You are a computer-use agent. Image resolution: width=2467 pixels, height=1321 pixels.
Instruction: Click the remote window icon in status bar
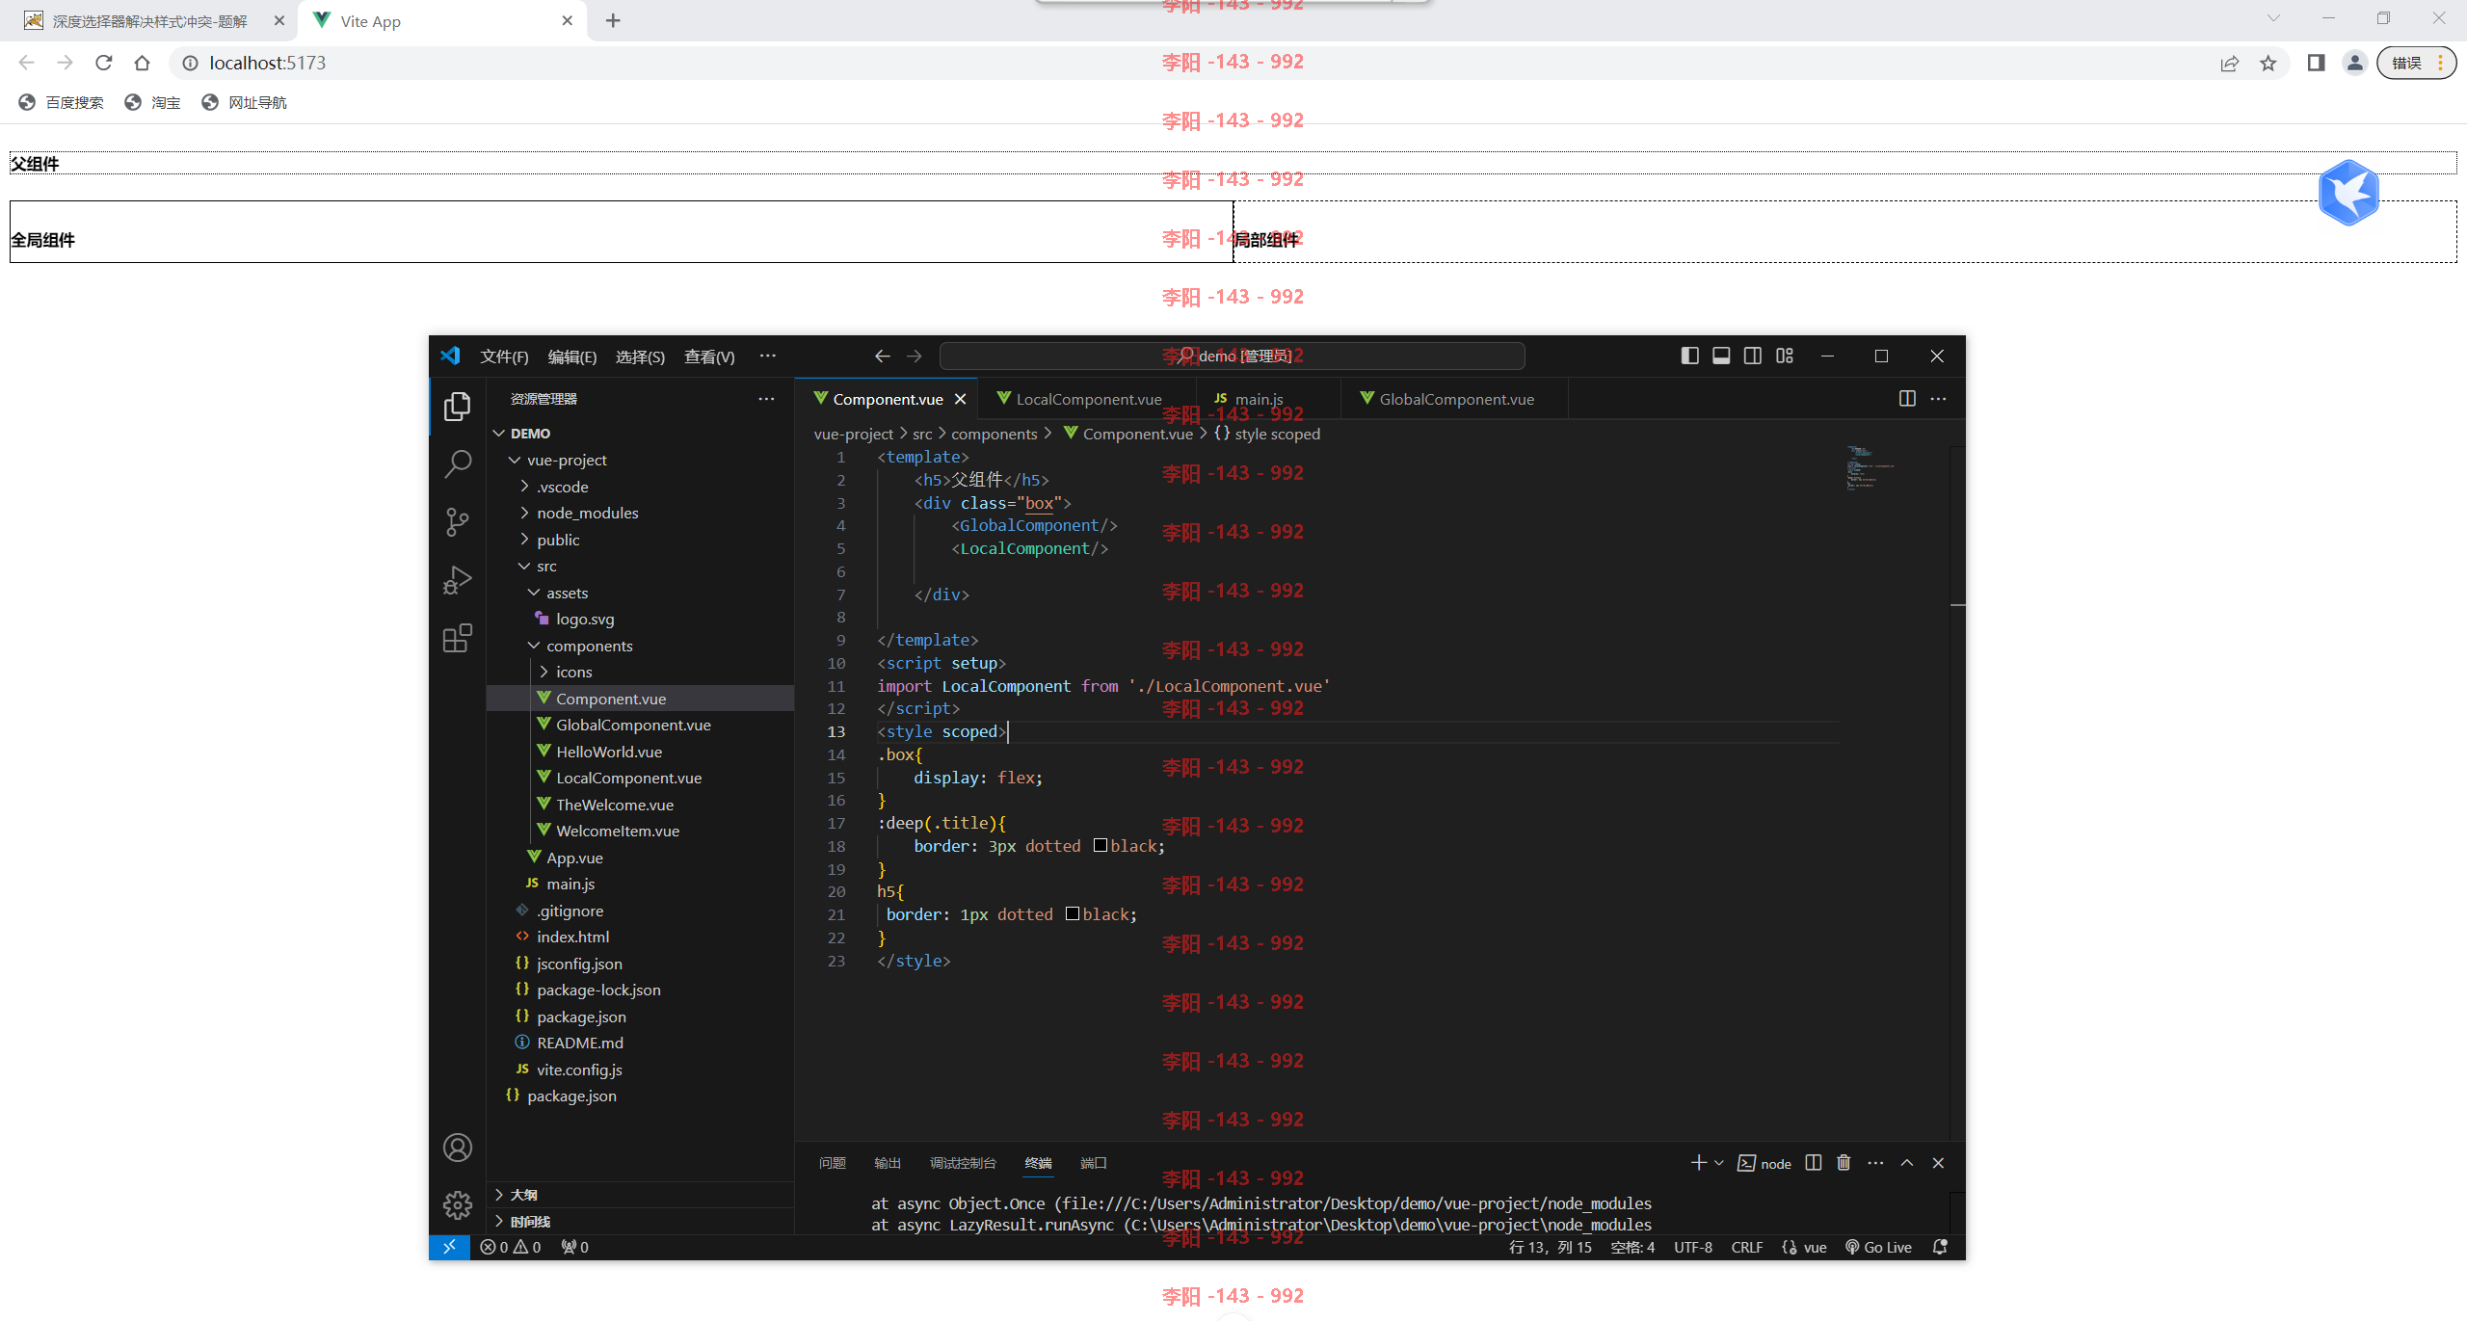[449, 1247]
